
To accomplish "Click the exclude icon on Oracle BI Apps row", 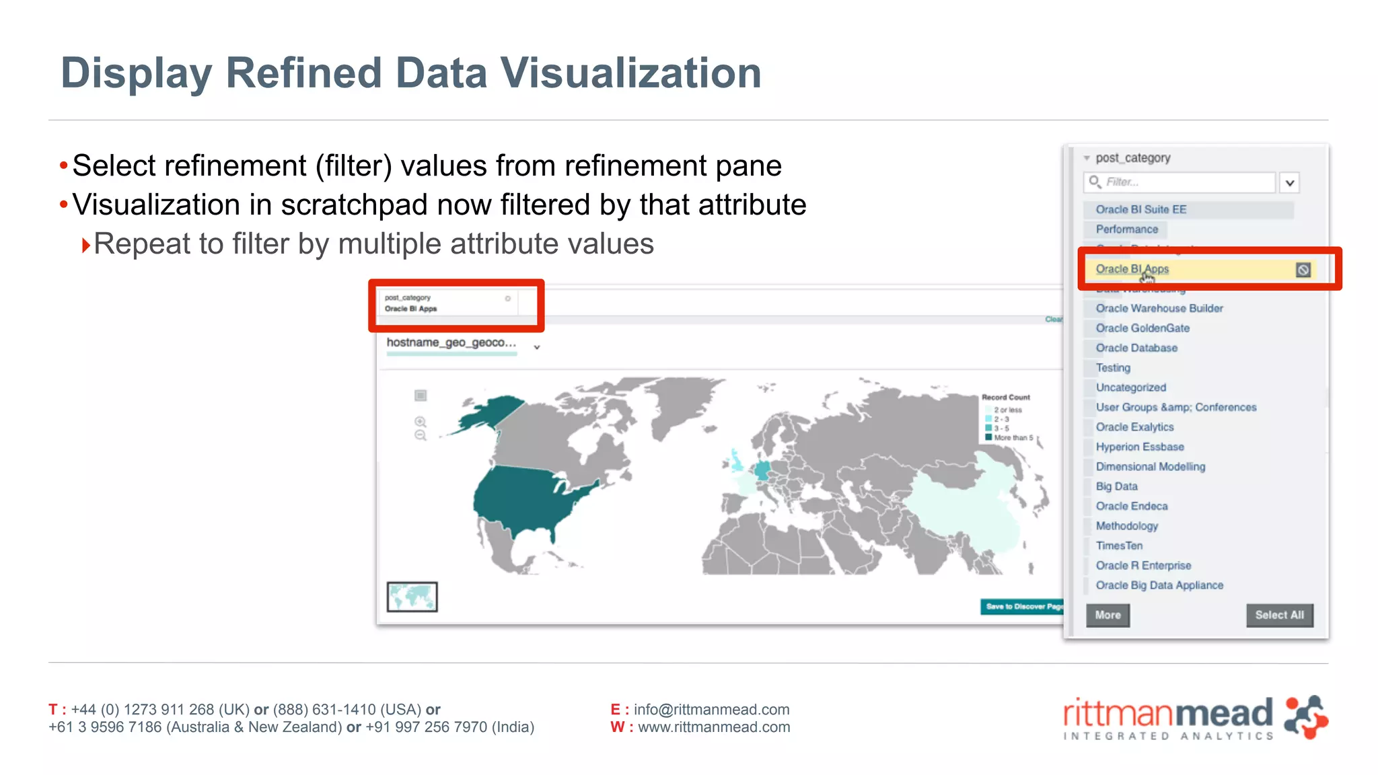I will point(1303,270).
